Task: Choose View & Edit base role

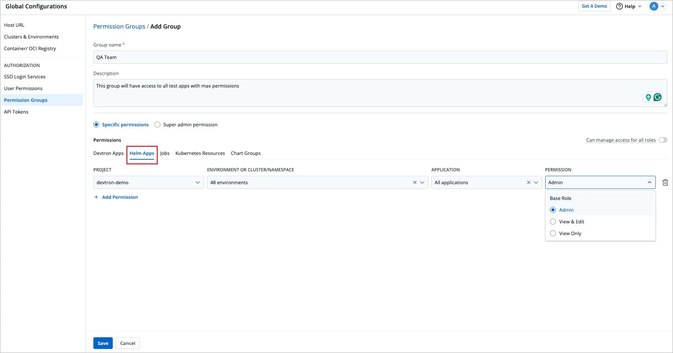Action: click(x=553, y=222)
